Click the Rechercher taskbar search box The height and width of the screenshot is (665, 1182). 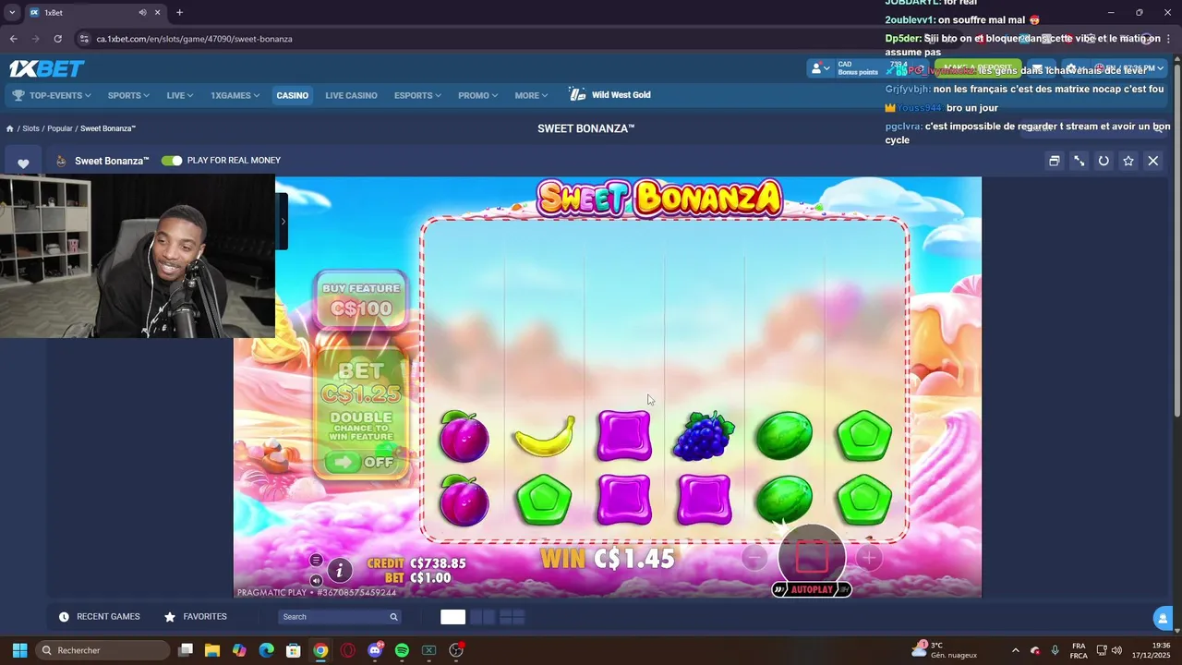[x=103, y=650]
